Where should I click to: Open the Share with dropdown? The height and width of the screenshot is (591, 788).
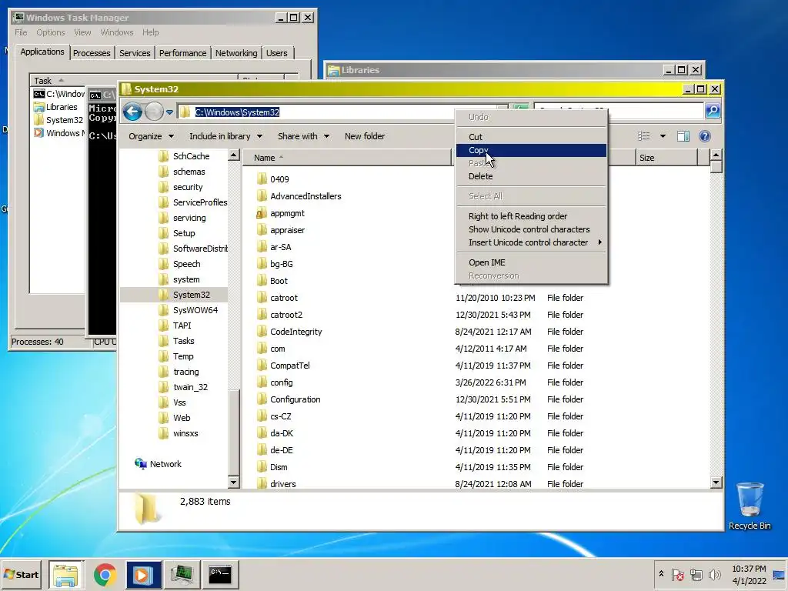[x=303, y=136]
